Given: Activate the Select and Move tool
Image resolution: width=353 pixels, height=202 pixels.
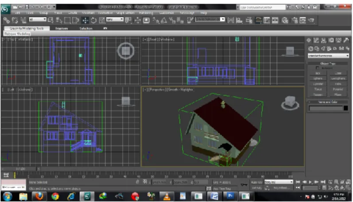Looking at the screenshot, I should (x=85, y=20).
